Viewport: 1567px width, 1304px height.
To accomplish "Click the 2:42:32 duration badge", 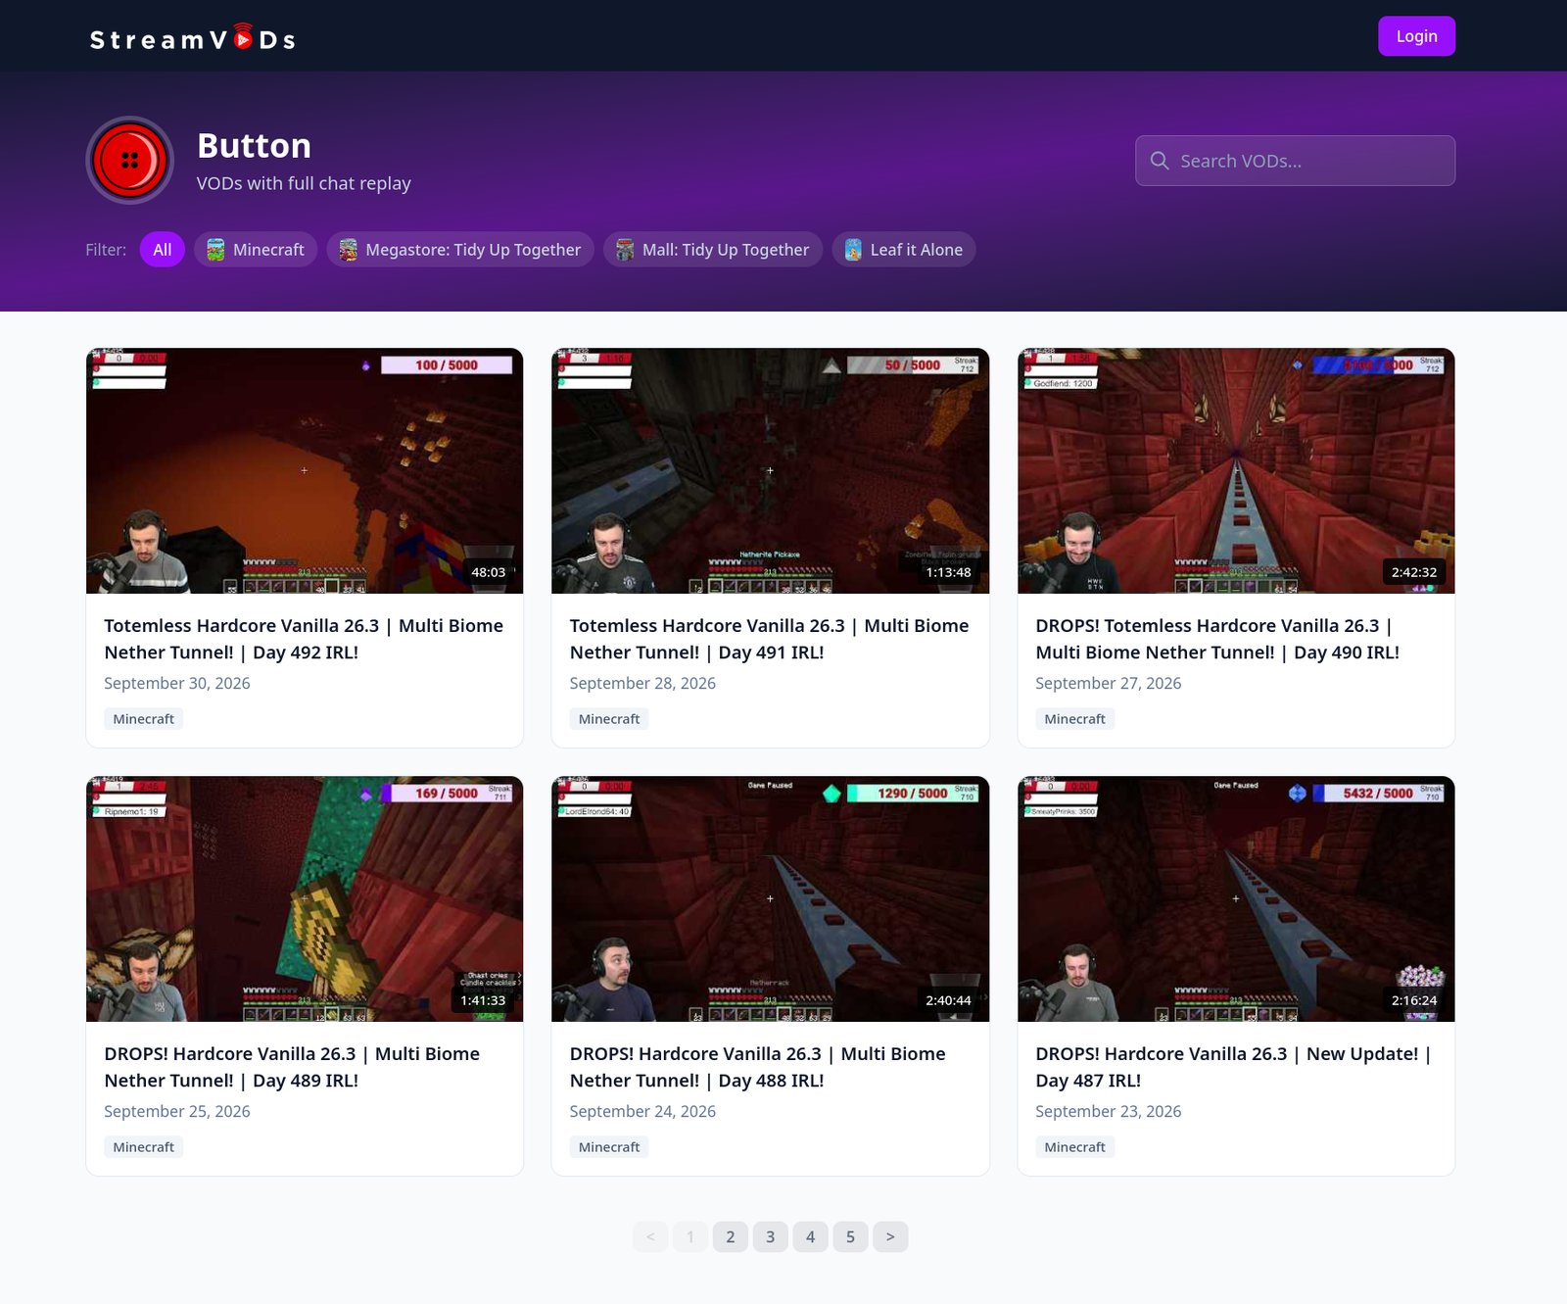I will point(1414,572).
